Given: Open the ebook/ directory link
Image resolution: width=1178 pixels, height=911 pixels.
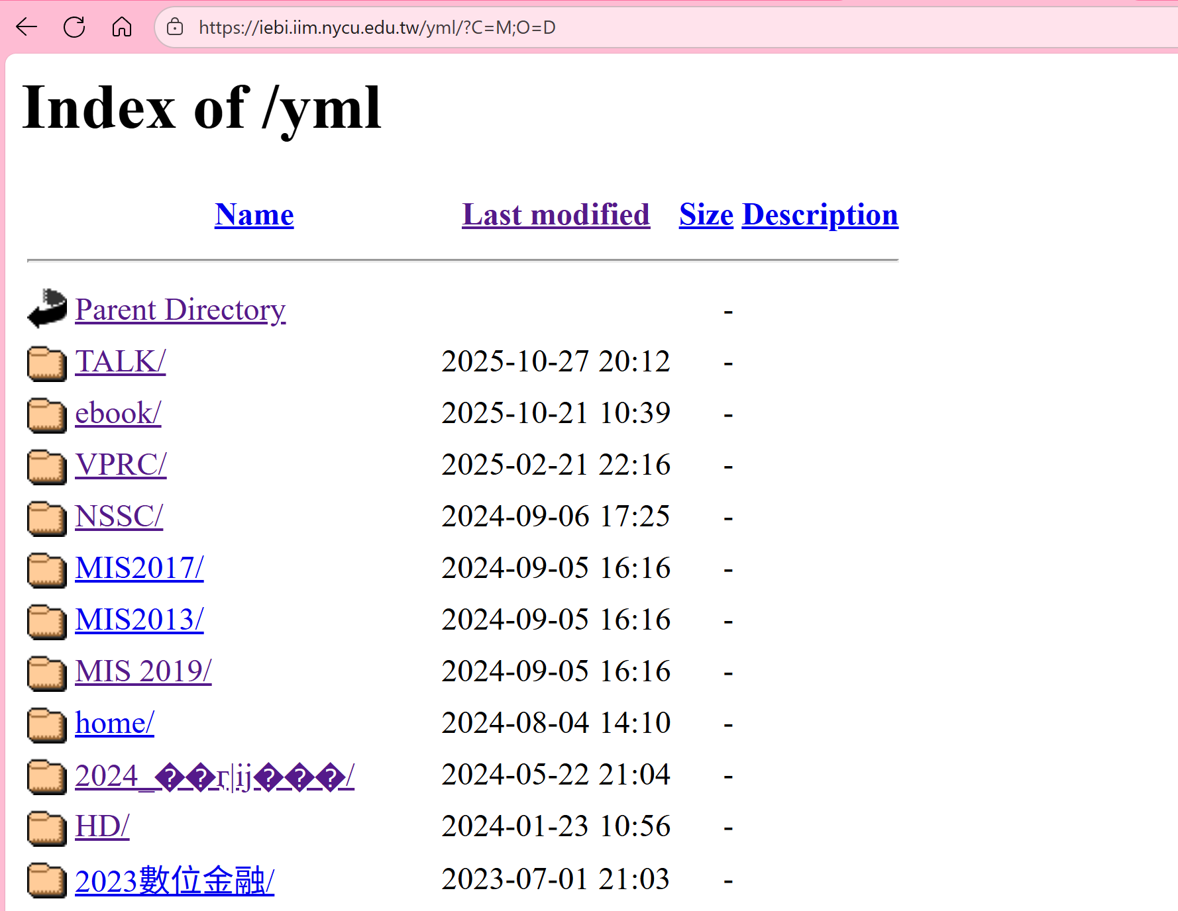Looking at the screenshot, I should [118, 413].
